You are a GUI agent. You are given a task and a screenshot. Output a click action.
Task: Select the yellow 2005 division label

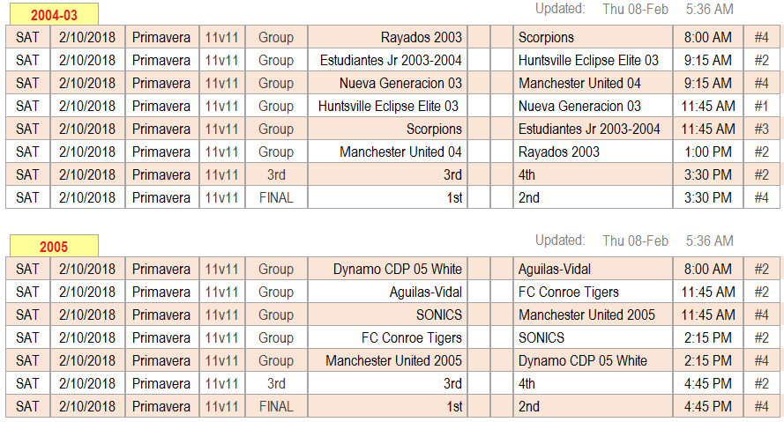point(54,246)
